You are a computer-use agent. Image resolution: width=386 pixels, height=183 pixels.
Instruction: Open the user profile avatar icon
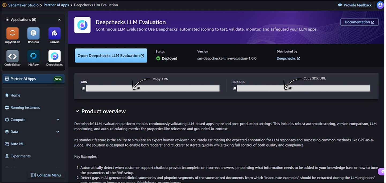(x=380, y=5)
